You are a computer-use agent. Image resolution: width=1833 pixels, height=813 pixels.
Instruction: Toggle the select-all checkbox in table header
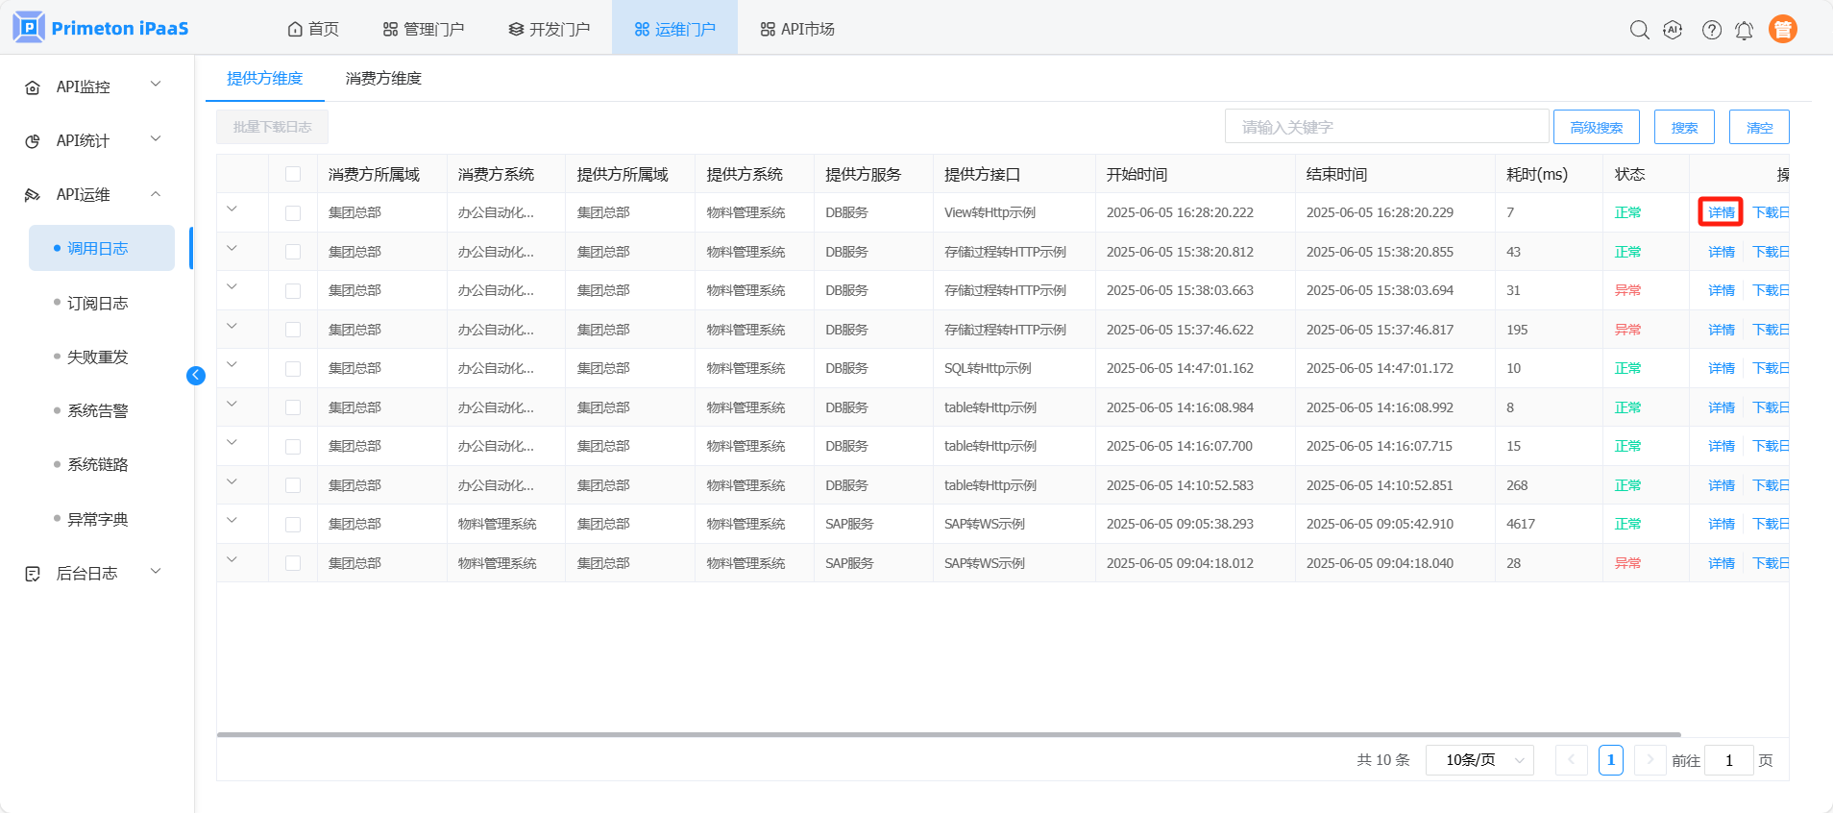tap(293, 174)
